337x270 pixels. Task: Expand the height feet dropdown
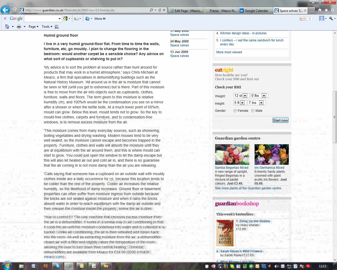click(242, 103)
